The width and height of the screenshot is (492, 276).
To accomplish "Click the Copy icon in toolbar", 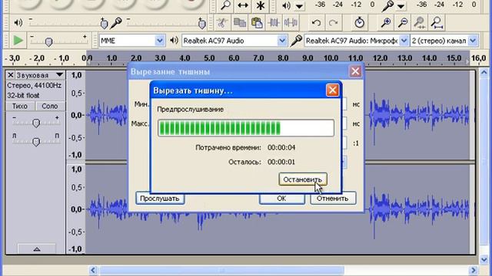I will click(240, 23).
